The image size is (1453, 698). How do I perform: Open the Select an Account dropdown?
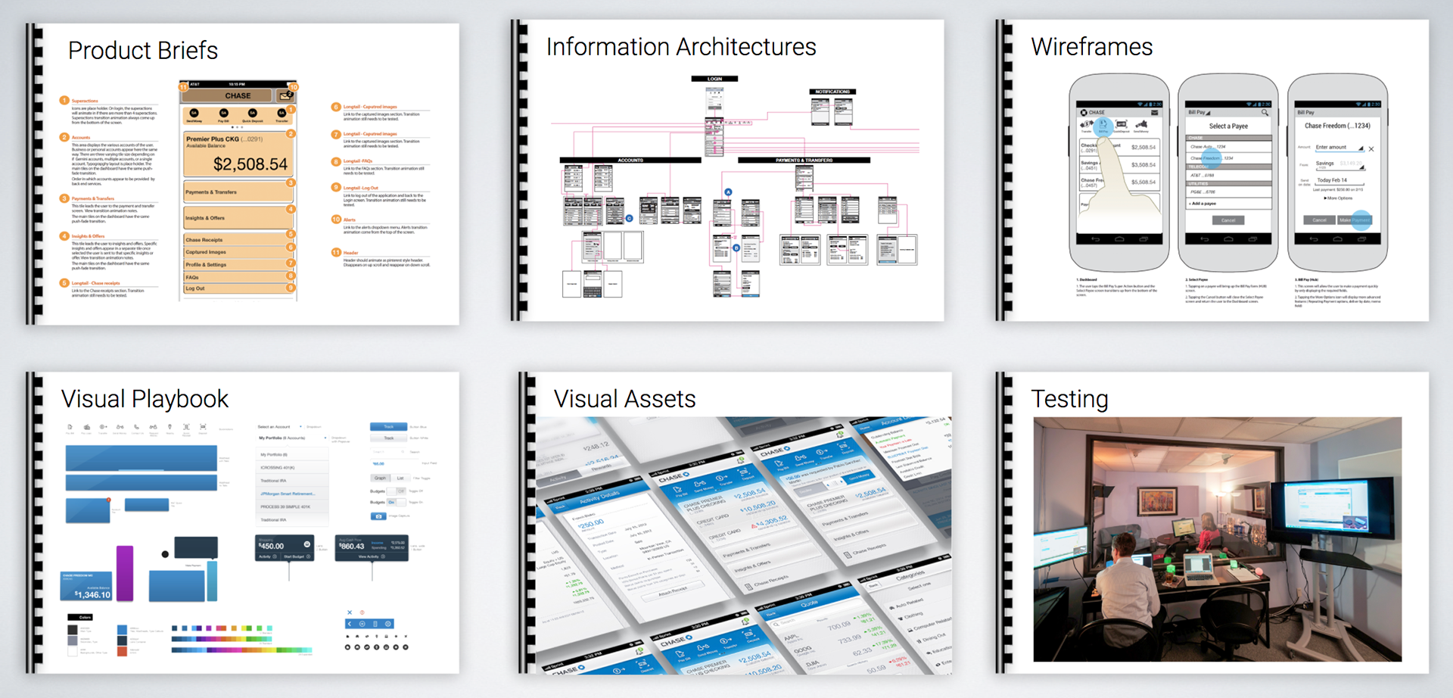300,427
